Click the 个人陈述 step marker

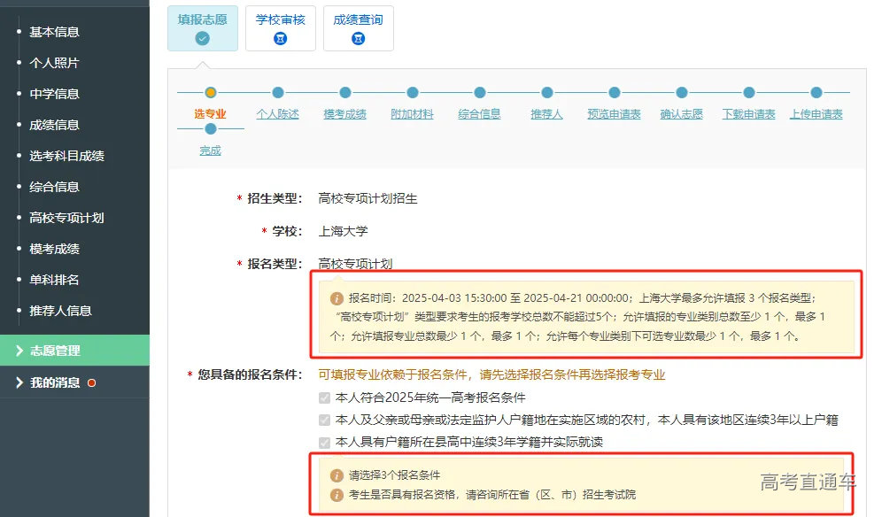tap(277, 91)
